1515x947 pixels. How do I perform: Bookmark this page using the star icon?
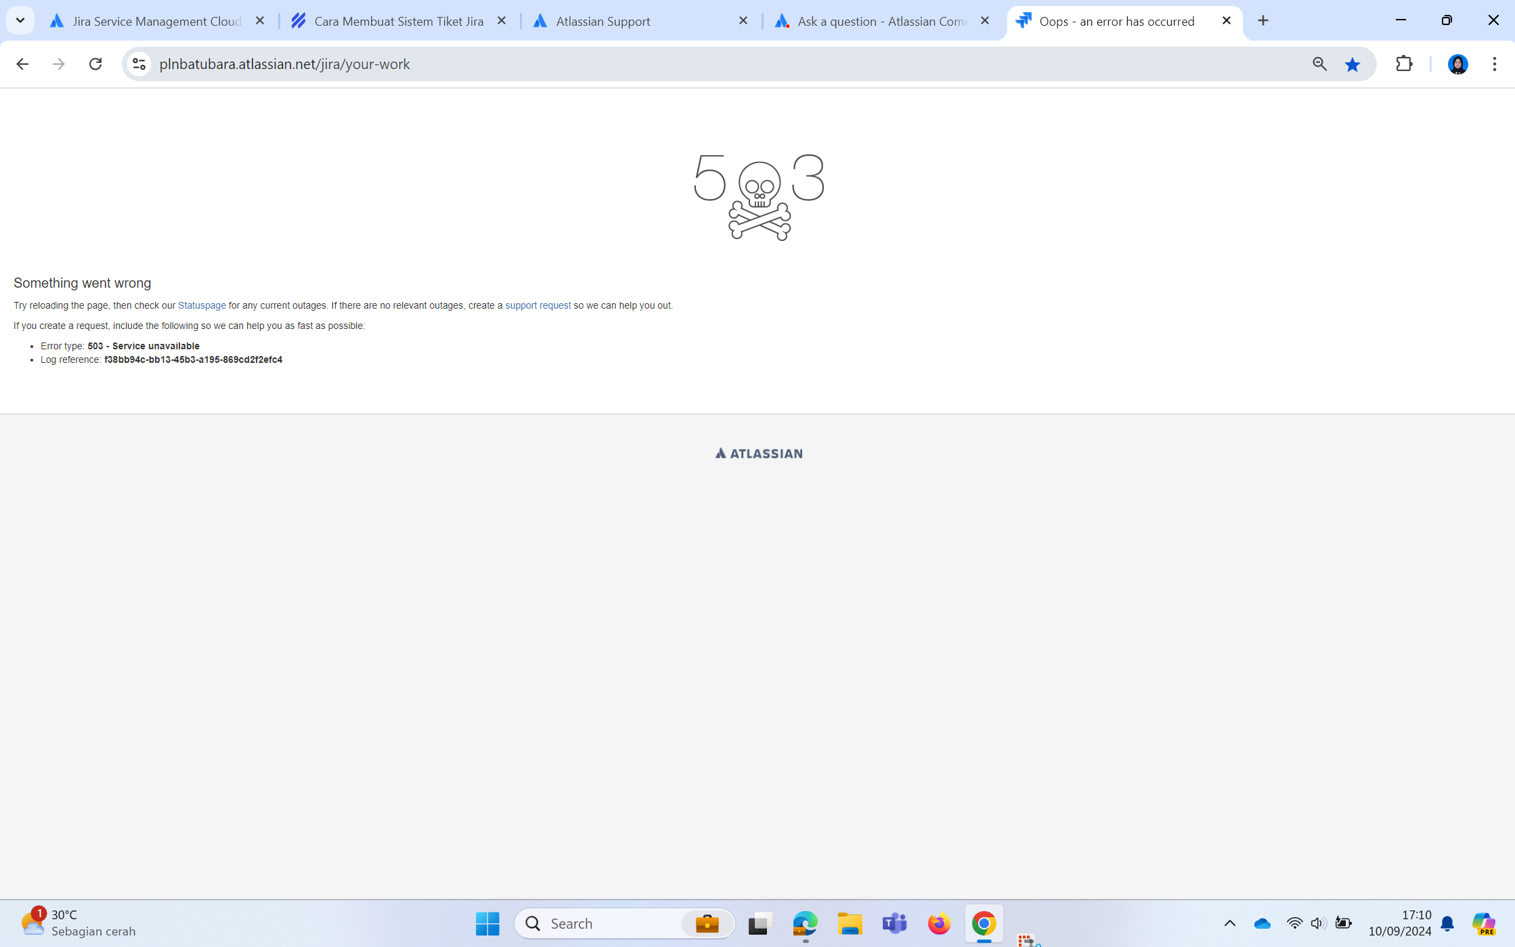click(1352, 64)
